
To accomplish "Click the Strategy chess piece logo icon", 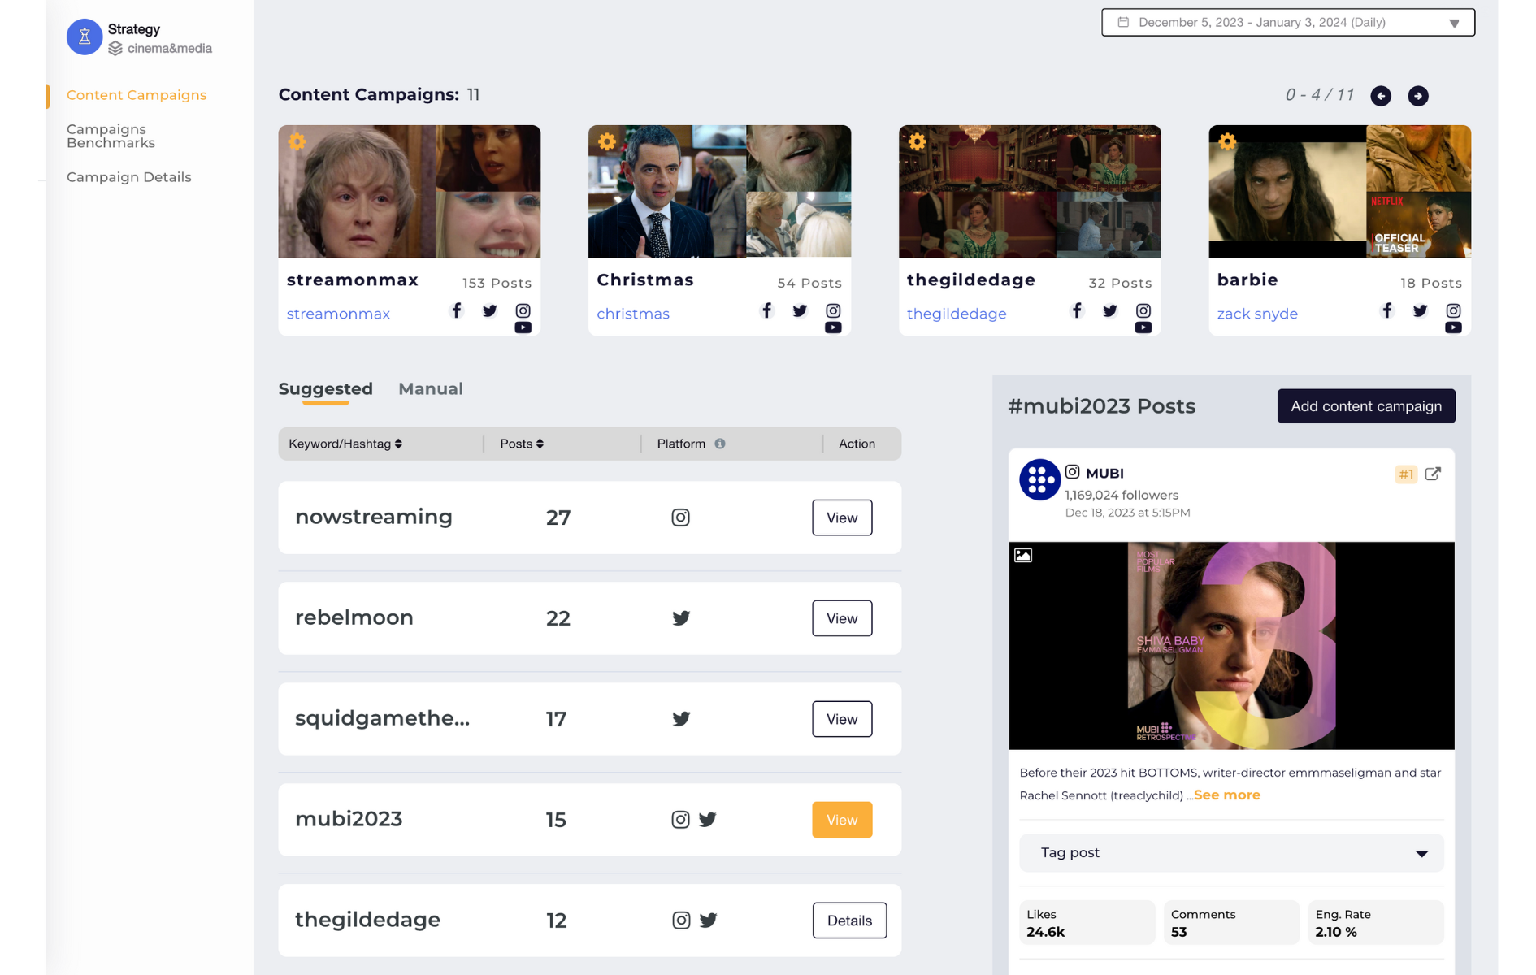I will point(85,37).
